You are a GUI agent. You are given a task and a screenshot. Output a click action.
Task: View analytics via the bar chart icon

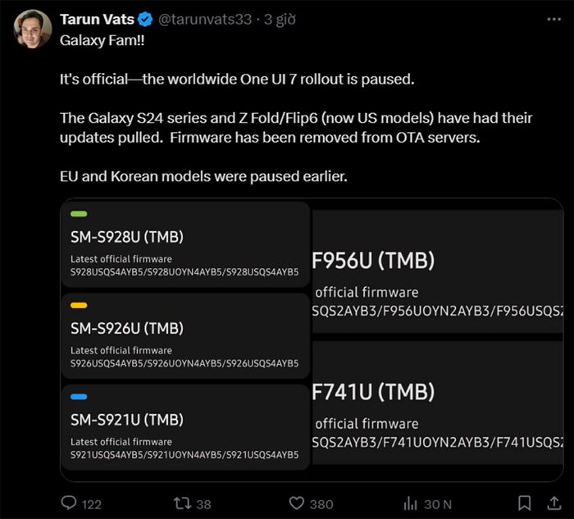click(x=410, y=503)
